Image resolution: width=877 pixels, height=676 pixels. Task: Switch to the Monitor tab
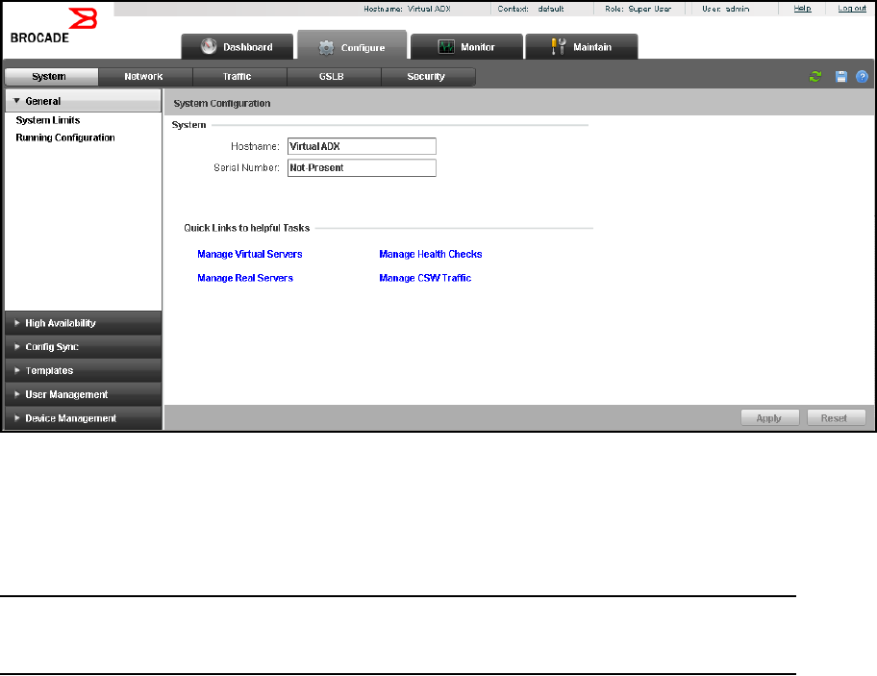466,47
